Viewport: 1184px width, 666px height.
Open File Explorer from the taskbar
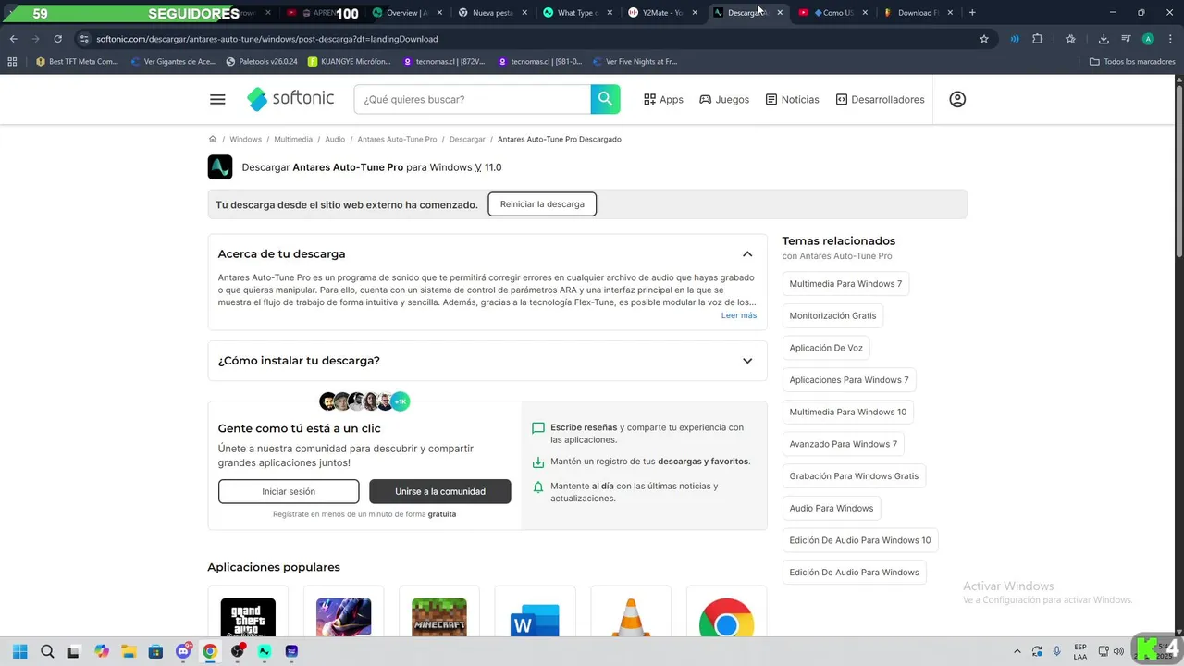[129, 651]
